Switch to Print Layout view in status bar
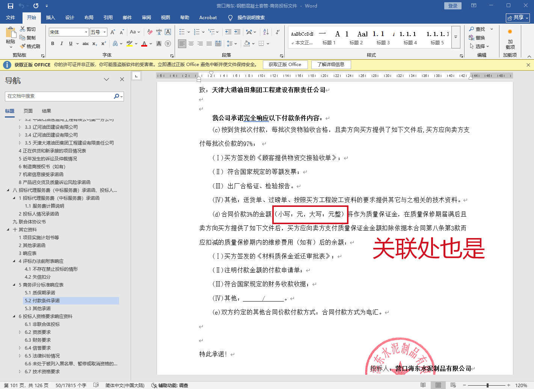534x389 pixels. click(438, 385)
